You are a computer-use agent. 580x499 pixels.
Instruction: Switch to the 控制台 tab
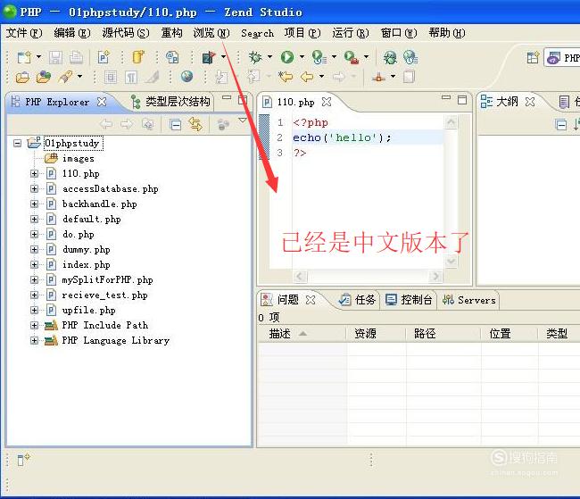[409, 299]
